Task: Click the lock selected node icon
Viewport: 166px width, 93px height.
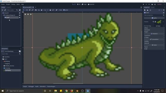Action: (x=50, y=10)
